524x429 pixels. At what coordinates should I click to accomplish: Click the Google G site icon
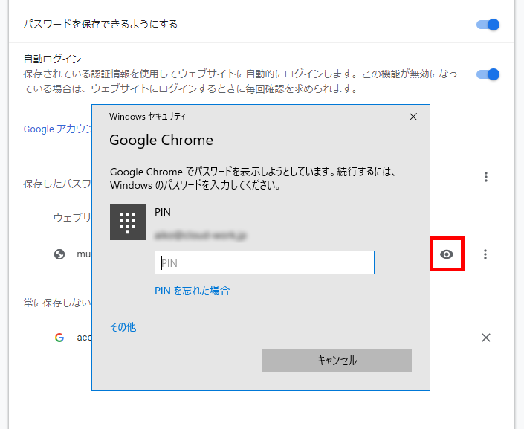(59, 338)
